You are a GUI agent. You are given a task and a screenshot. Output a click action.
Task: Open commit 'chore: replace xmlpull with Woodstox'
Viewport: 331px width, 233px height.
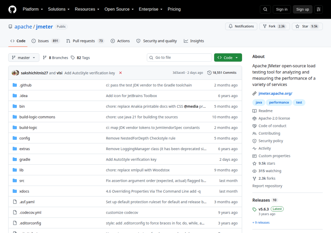138,170
